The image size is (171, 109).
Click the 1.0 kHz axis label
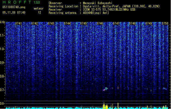[x=2, y=49]
